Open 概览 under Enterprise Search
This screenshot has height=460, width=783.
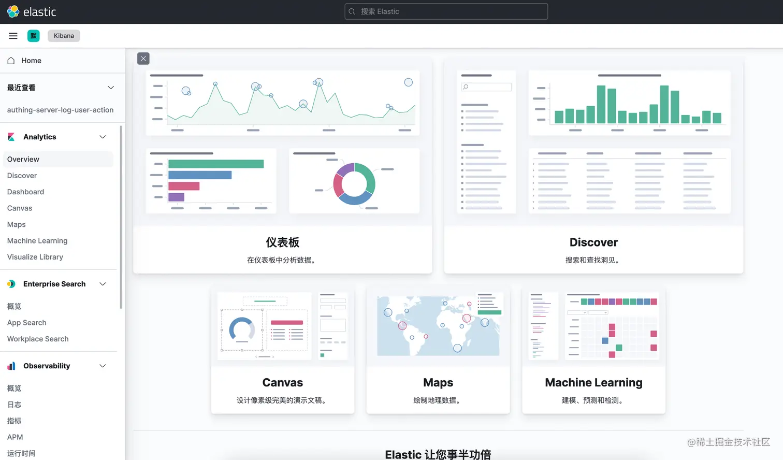pos(14,306)
